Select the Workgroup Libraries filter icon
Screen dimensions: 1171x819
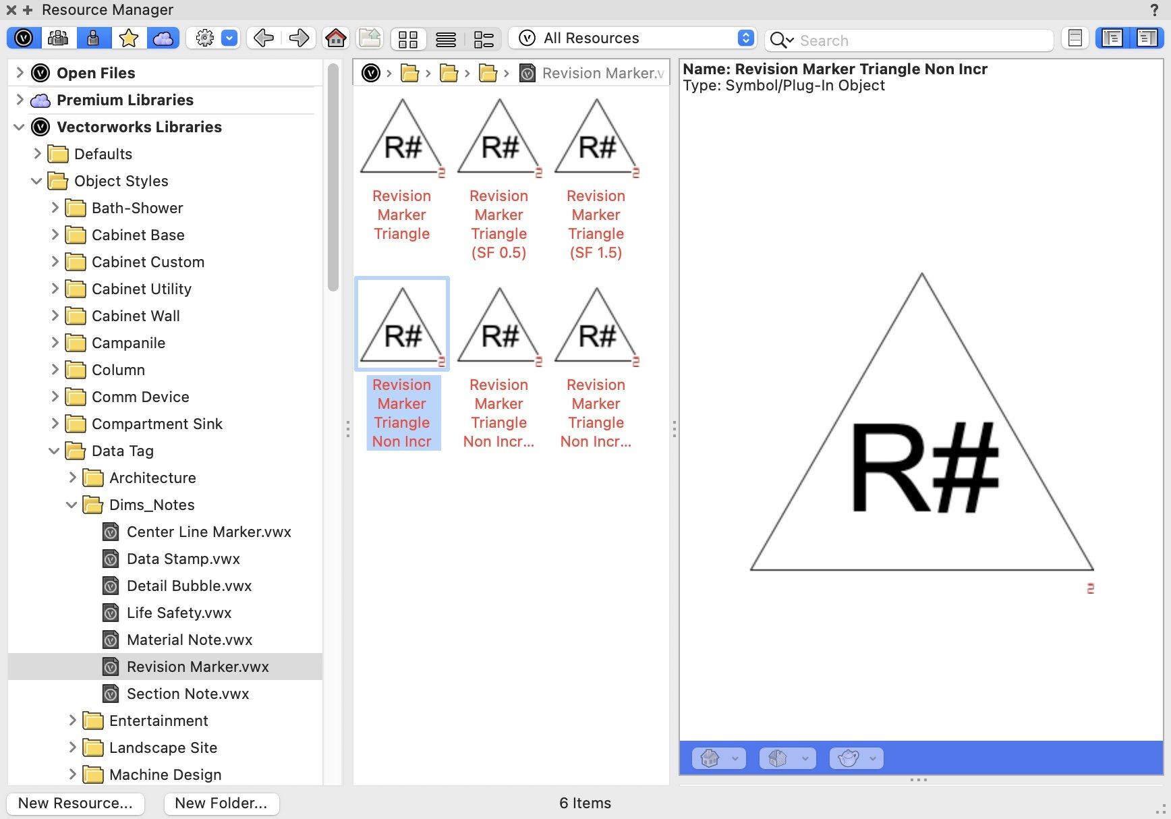tap(59, 38)
